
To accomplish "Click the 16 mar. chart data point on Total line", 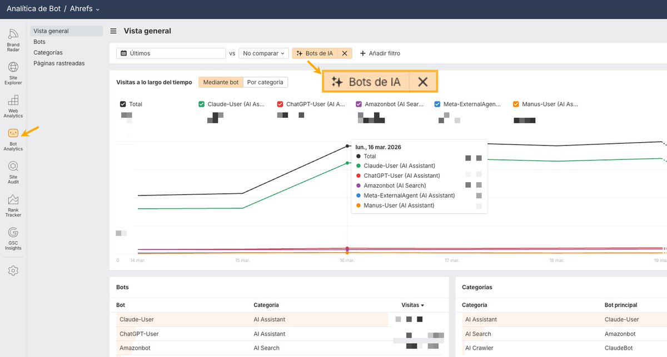I will [x=347, y=146].
